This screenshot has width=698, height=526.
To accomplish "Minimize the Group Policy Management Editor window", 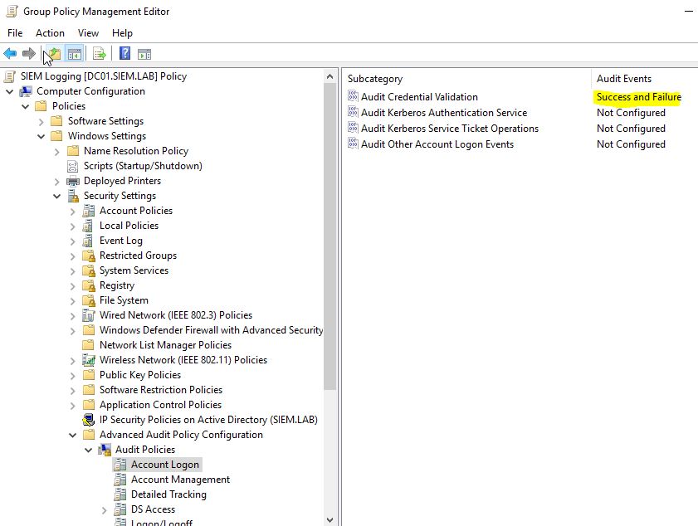I will point(688,11).
